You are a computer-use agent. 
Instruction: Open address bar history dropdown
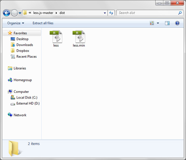[x=105, y=13]
